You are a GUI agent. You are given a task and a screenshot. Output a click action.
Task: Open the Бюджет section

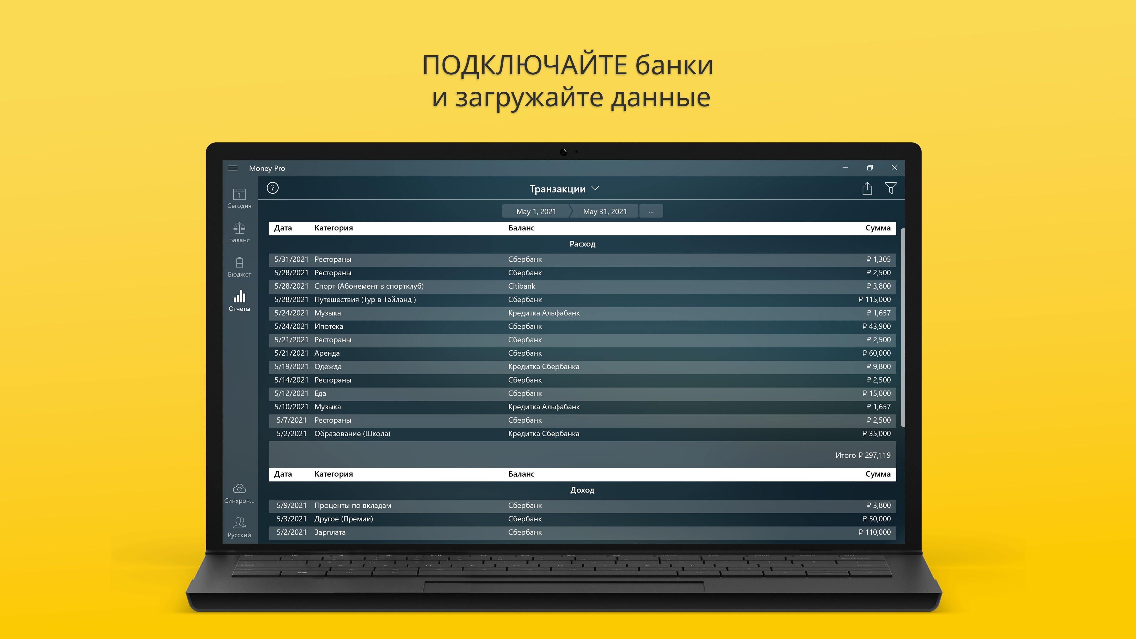(239, 267)
